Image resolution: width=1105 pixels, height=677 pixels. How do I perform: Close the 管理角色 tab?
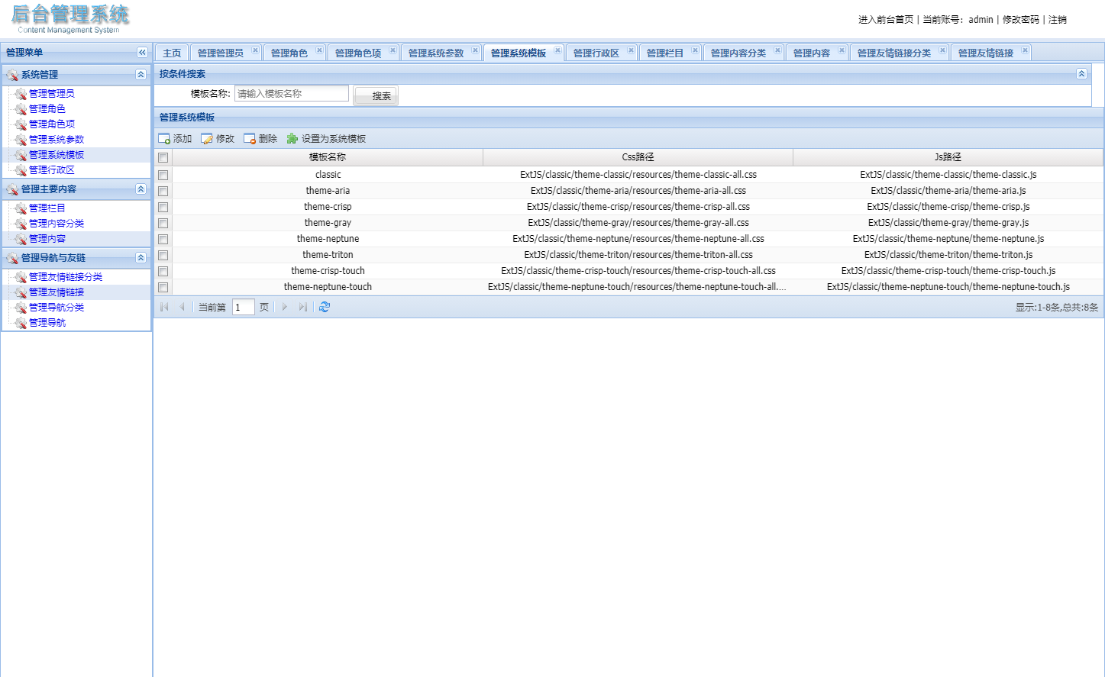point(319,50)
